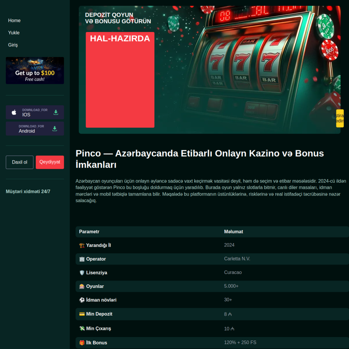Click the Operator row label

pyautogui.click(x=96, y=259)
